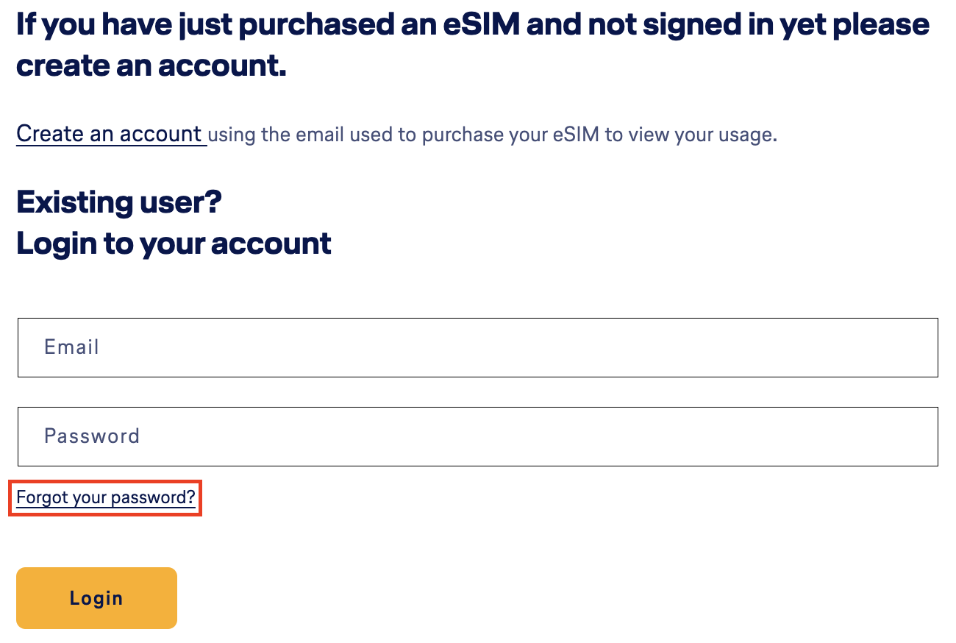
Task: Place cursor in the Email box
Action: [477, 347]
